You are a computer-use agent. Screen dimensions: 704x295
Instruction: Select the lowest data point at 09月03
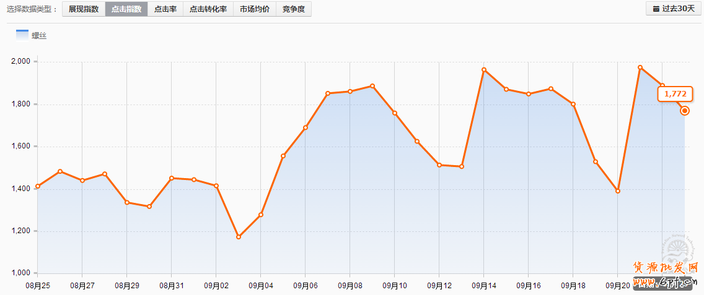(239, 237)
